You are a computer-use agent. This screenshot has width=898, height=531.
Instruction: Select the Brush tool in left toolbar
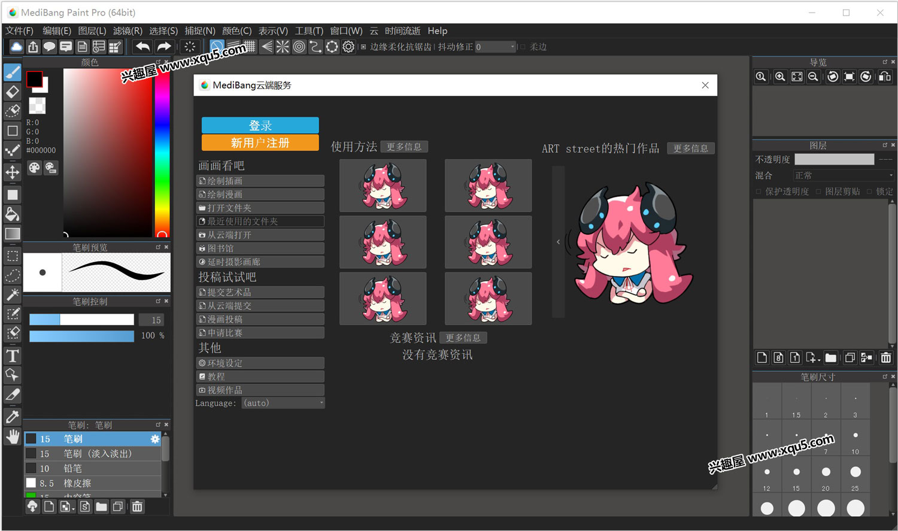13,72
